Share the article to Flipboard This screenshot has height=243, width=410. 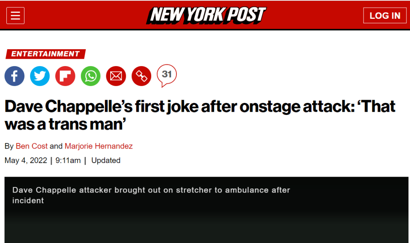(65, 76)
